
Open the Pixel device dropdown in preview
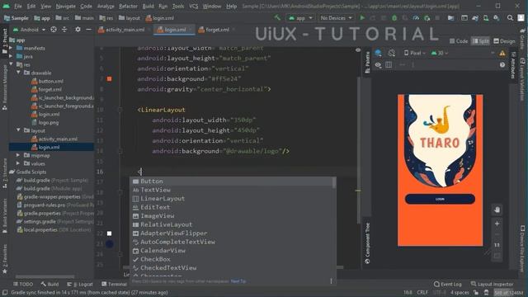click(x=415, y=53)
